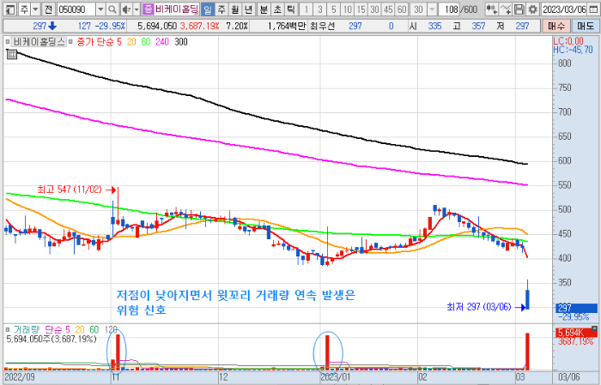Switch to 틱 tick chart

291,9
